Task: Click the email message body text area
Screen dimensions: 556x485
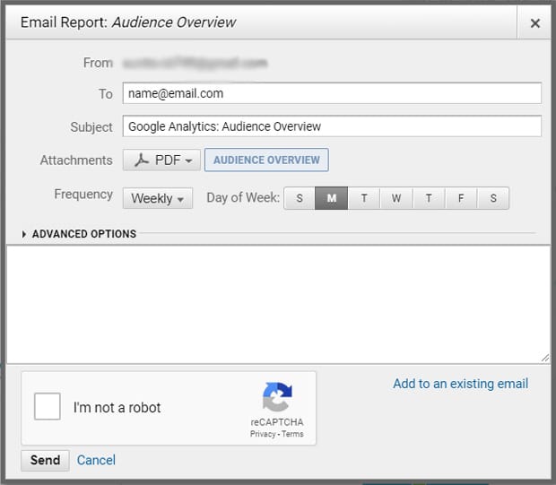Action: pos(278,305)
